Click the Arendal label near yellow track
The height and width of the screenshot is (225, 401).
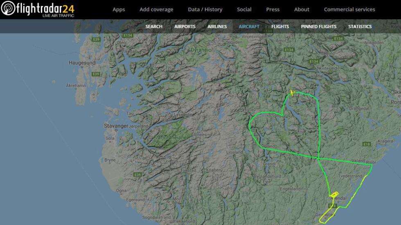[x=339, y=198]
